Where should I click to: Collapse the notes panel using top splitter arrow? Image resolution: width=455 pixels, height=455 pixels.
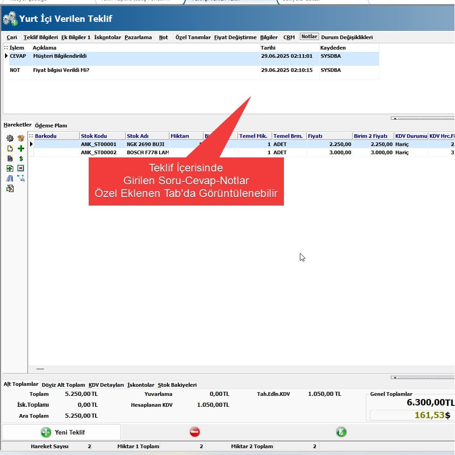pos(422,118)
